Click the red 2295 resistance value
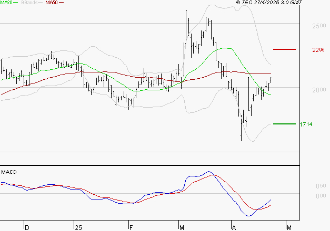Image resolution: width=330 pixels, height=231 pixels. tap(318, 50)
